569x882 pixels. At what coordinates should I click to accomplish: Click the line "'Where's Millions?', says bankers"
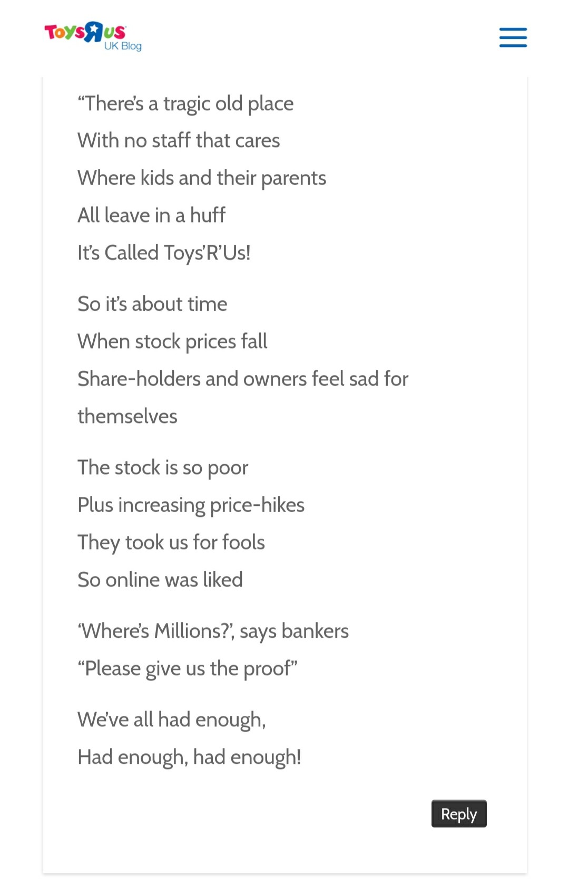(213, 631)
